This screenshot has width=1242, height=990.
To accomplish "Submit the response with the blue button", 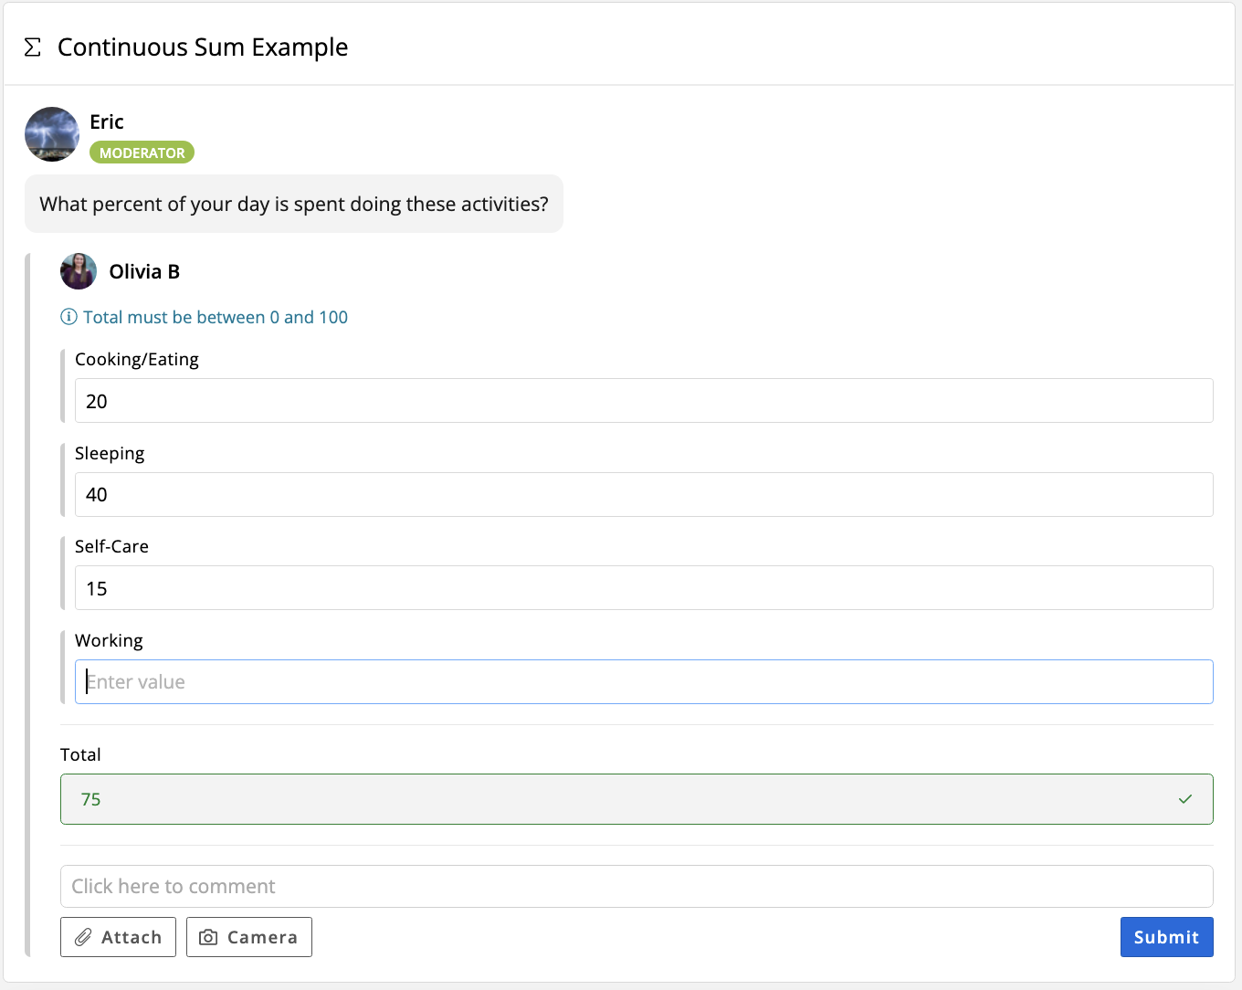I will coord(1165,937).
